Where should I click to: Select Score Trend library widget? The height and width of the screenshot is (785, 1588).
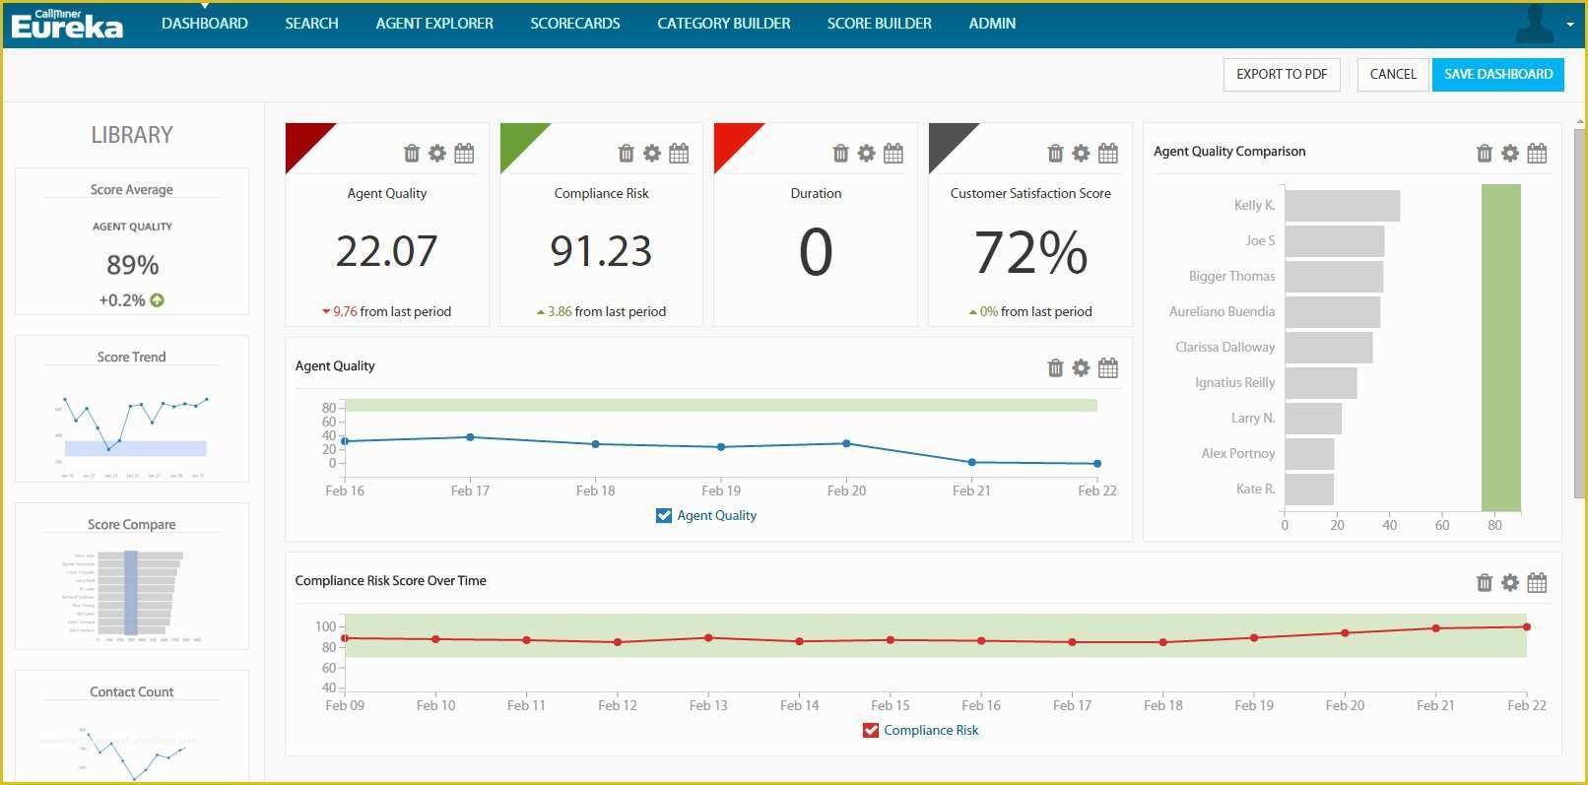[x=132, y=409]
